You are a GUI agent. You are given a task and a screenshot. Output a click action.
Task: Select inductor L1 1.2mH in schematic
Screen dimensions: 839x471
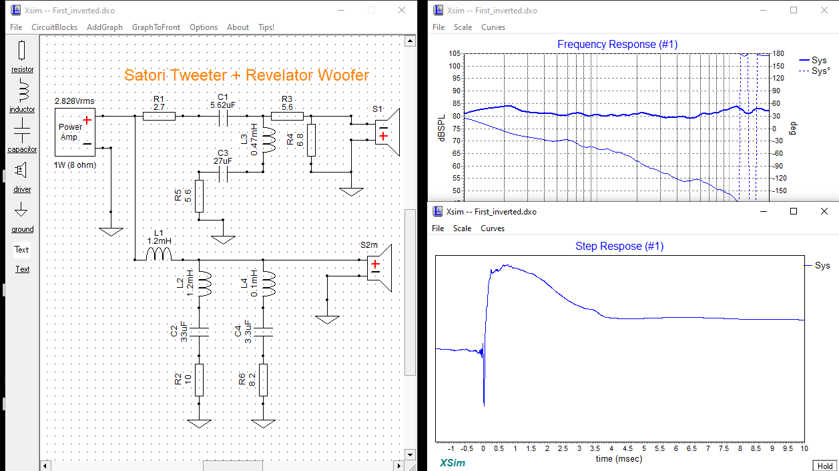(x=159, y=254)
